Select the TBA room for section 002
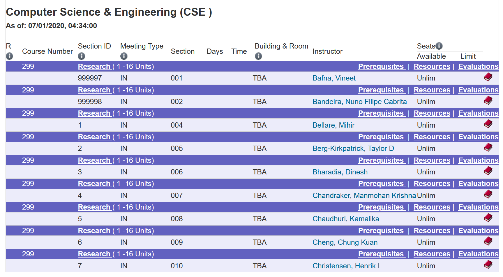503x277 pixels. (x=260, y=102)
